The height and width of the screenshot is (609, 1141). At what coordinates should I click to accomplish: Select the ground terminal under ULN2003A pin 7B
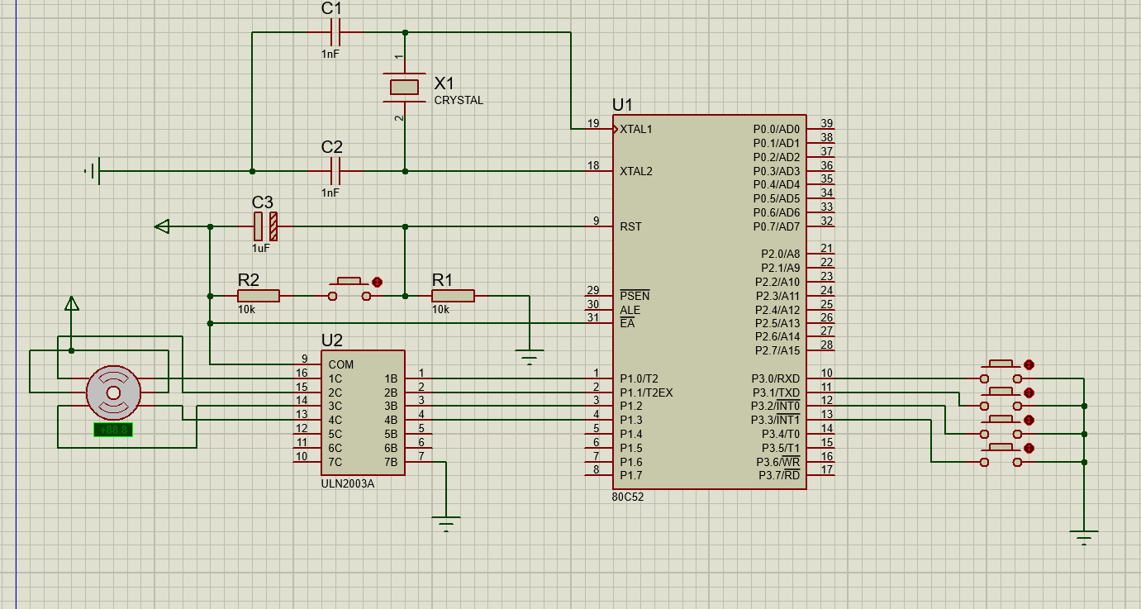(x=446, y=524)
